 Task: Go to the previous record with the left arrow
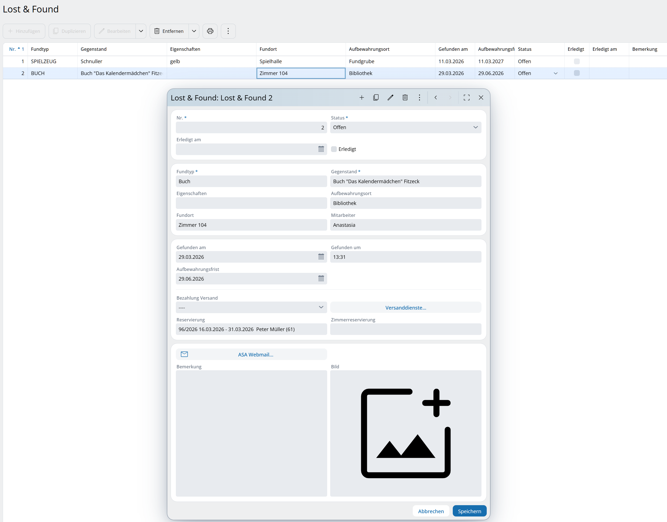point(435,97)
